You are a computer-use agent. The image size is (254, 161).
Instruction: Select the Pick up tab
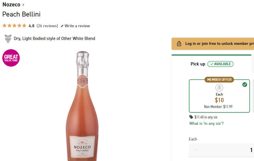point(198,64)
